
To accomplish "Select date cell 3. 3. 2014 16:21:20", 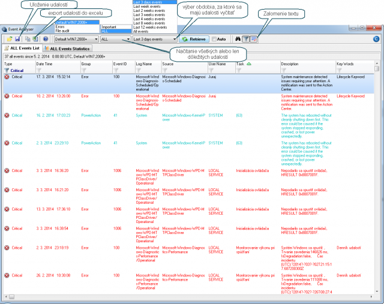I will 52,190.
